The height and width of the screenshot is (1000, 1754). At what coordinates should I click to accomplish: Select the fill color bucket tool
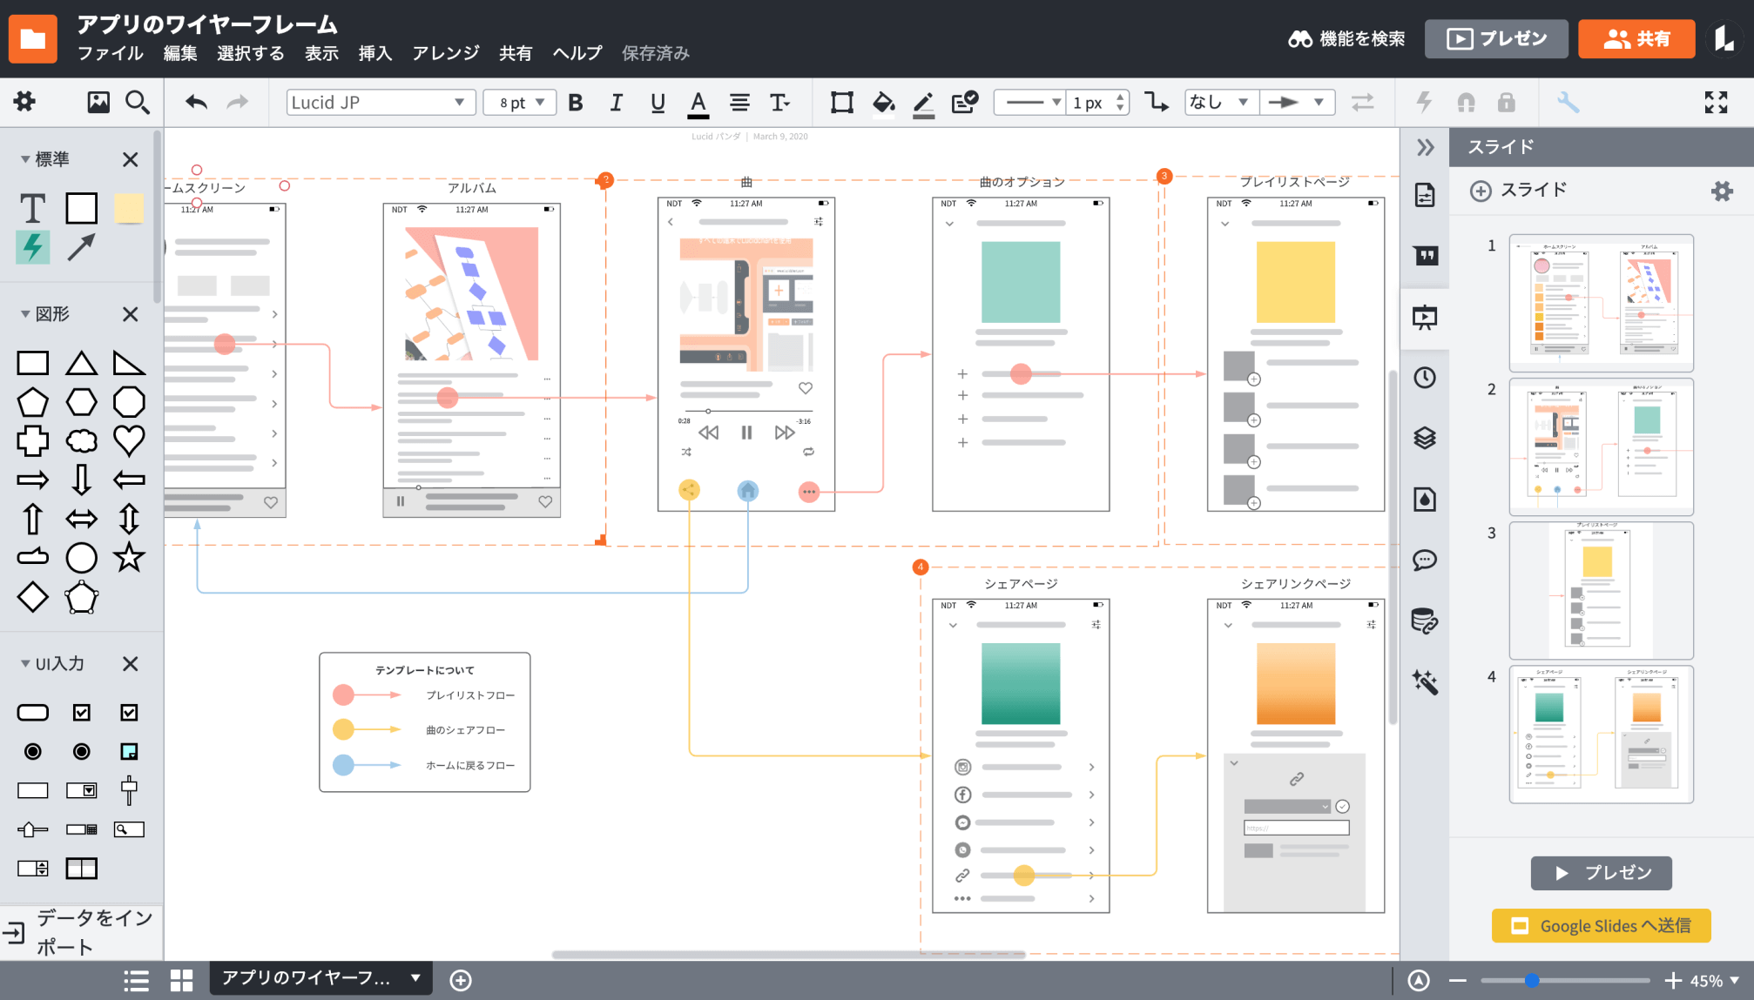pyautogui.click(x=883, y=103)
